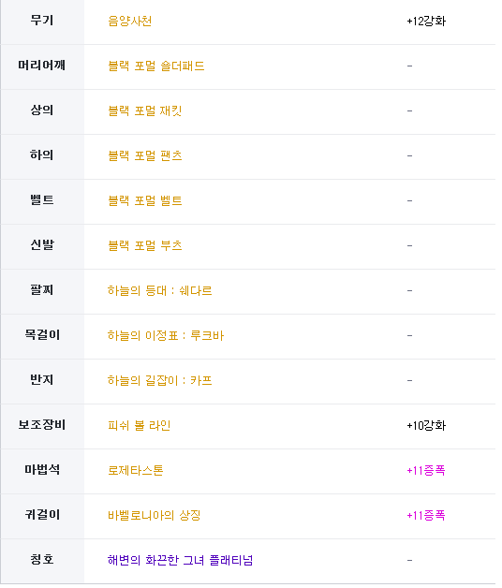This screenshot has height=588, width=502.
Task: Click the +12강화 weapon reinforcement value
Action: pyautogui.click(x=426, y=21)
